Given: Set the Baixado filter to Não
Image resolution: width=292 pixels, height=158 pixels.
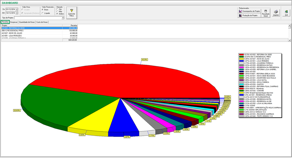Looking at the screenshot, I should point(57,12).
